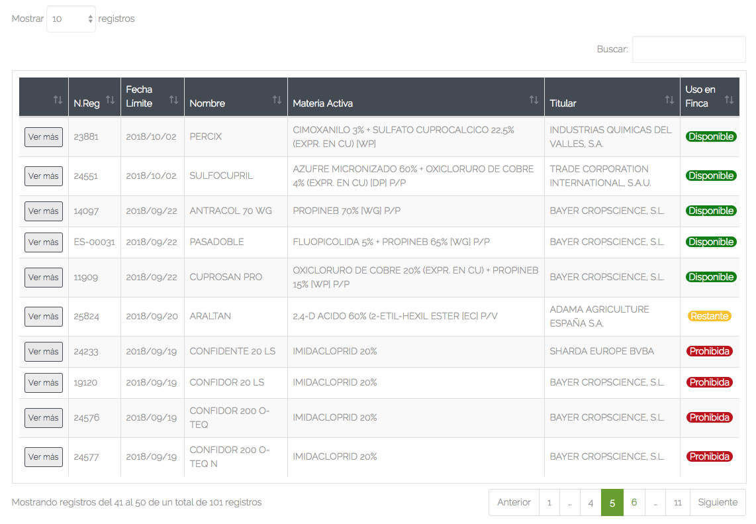The height and width of the screenshot is (524, 756).
Task: Click PROPINEB 70% [WG] P/P cell
Action: pos(347,211)
